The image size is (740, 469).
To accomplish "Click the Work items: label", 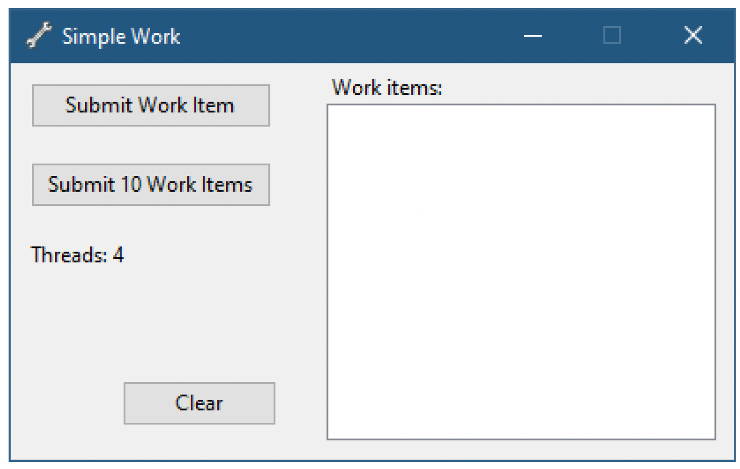I will coord(387,88).
